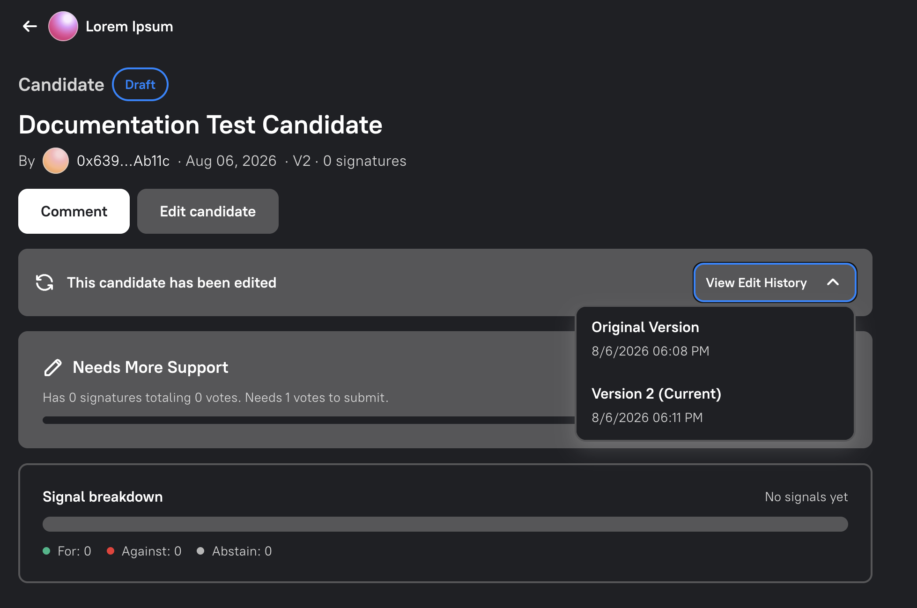
Task: Click the Signal breakdown heading
Action: tap(103, 497)
